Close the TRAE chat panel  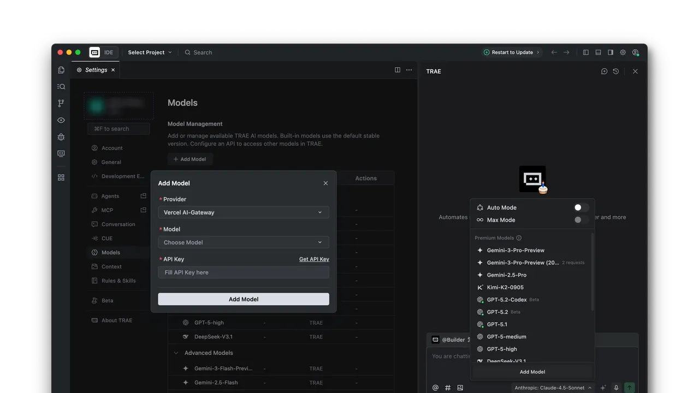click(635, 72)
